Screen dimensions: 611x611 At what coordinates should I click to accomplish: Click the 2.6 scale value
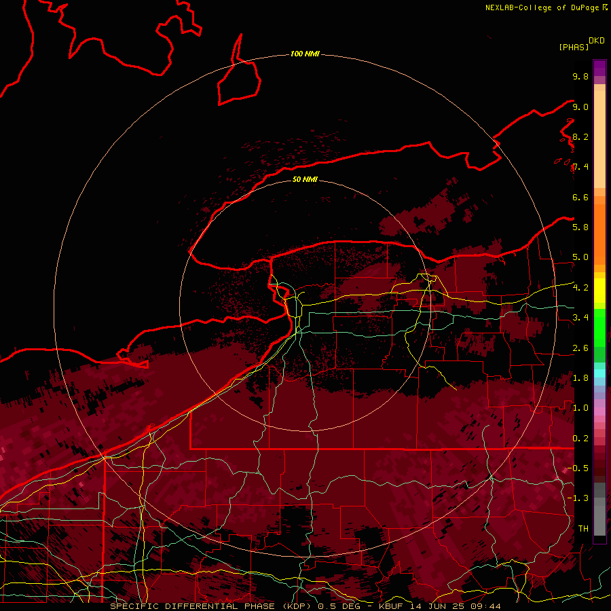580,348
